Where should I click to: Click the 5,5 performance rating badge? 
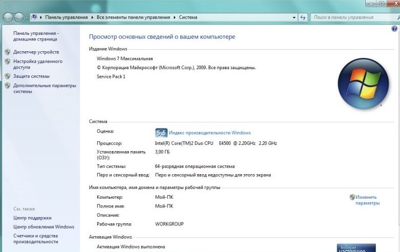click(x=161, y=133)
